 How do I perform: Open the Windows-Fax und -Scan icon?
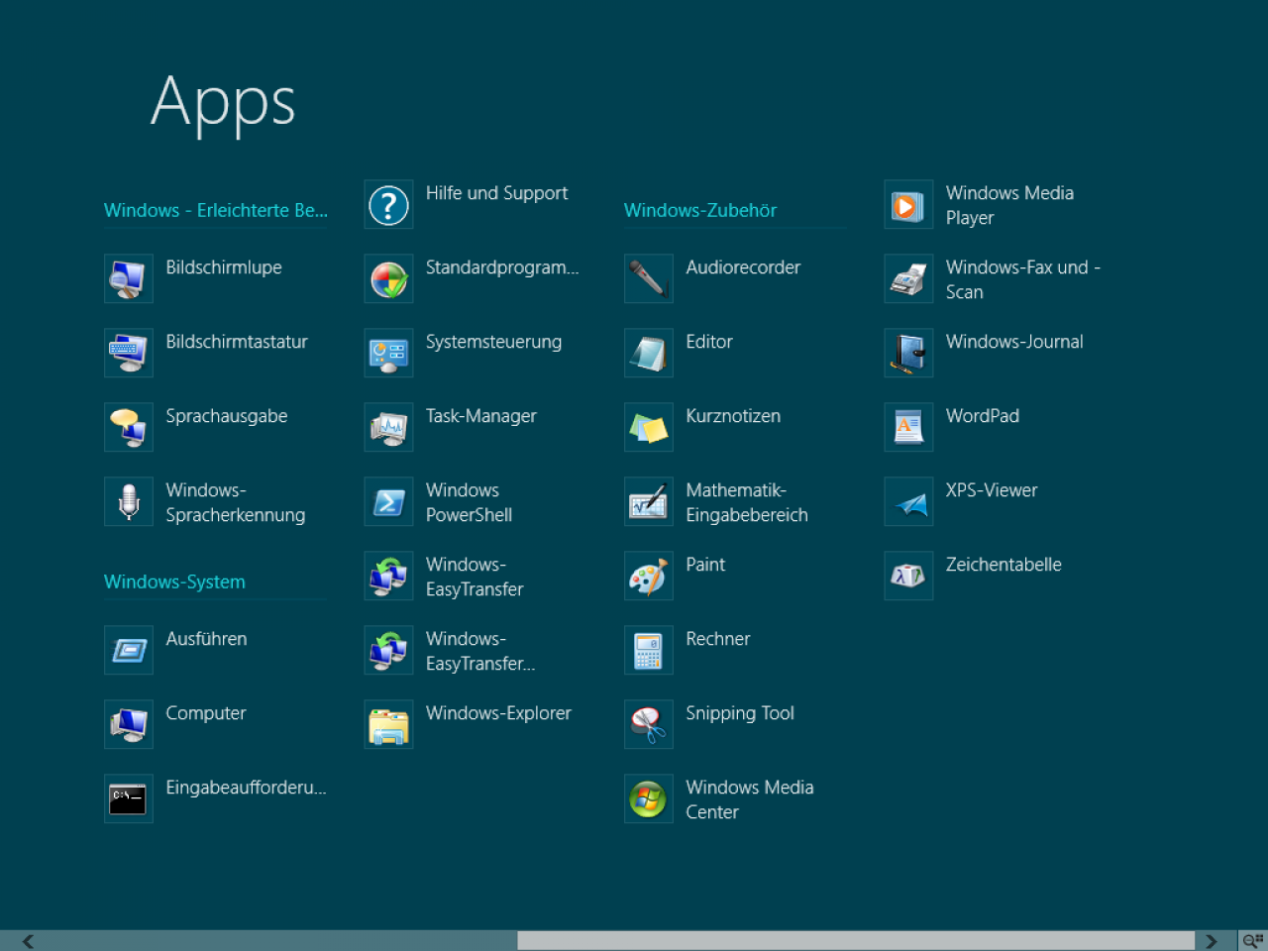coord(908,278)
